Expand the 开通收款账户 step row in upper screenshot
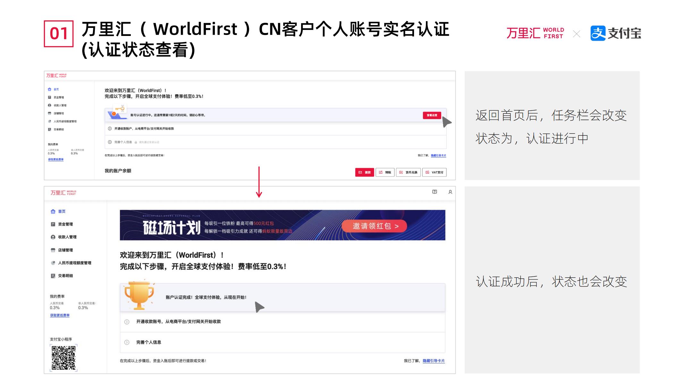This screenshot has height=385, width=684. click(x=275, y=129)
